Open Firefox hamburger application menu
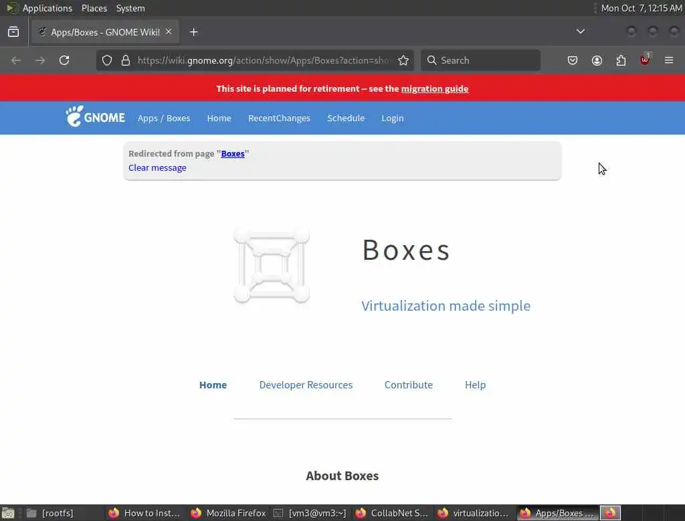This screenshot has width=685, height=521. 669,60
